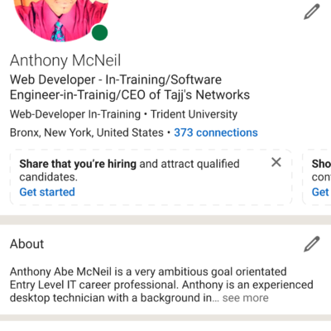Viewport: 331px width, 331px height.
Task: Click the About summary paragraph
Action: coord(161,285)
